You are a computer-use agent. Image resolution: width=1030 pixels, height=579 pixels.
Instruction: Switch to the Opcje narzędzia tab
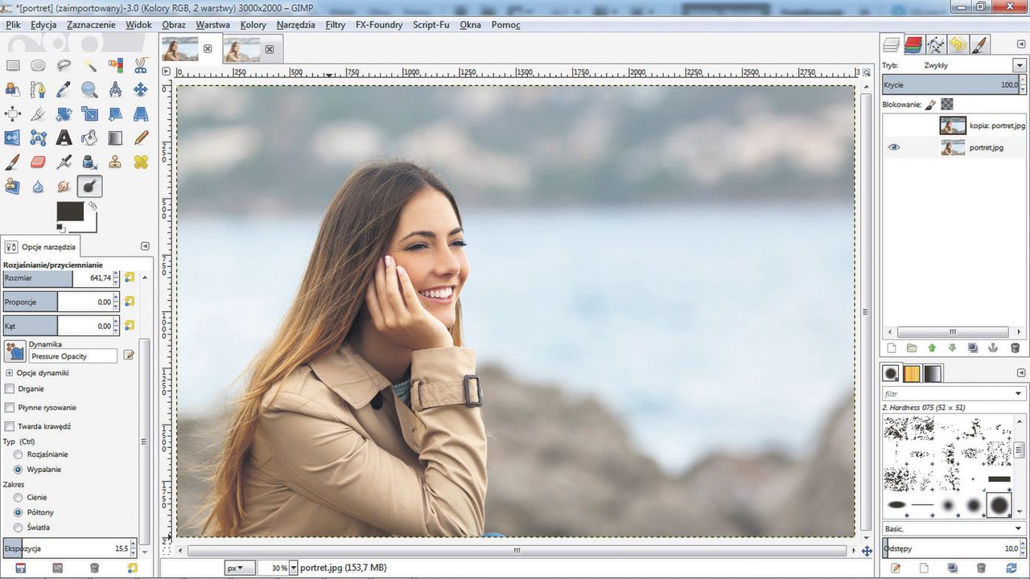pyautogui.click(x=40, y=247)
